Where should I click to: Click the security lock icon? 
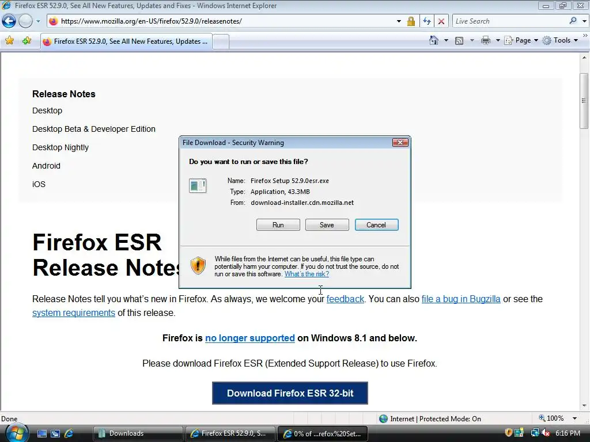tap(411, 21)
